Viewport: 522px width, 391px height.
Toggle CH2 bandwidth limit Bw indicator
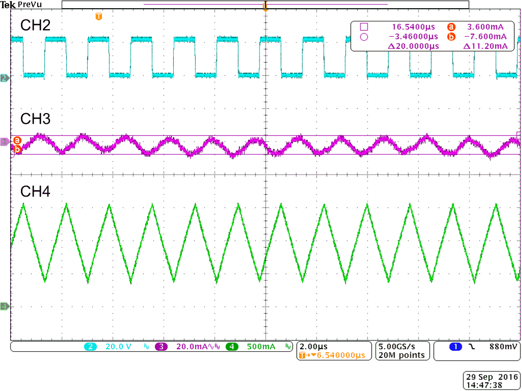(x=146, y=346)
